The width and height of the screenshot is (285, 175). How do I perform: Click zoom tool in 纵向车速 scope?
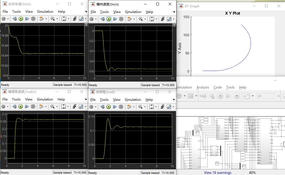coord(53,19)
